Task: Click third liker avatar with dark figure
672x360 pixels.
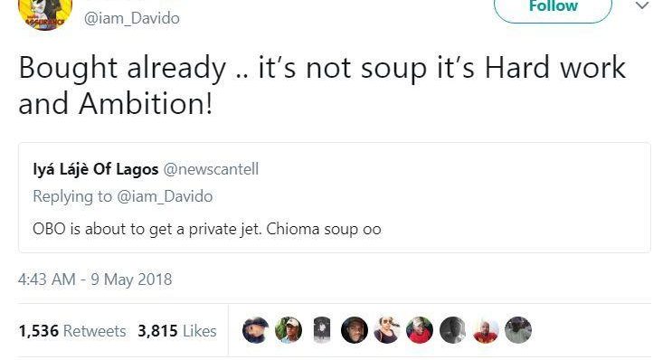Action: tap(321, 330)
